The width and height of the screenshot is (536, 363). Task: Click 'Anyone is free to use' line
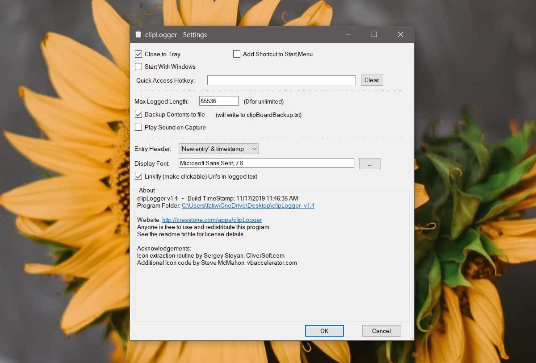point(204,227)
